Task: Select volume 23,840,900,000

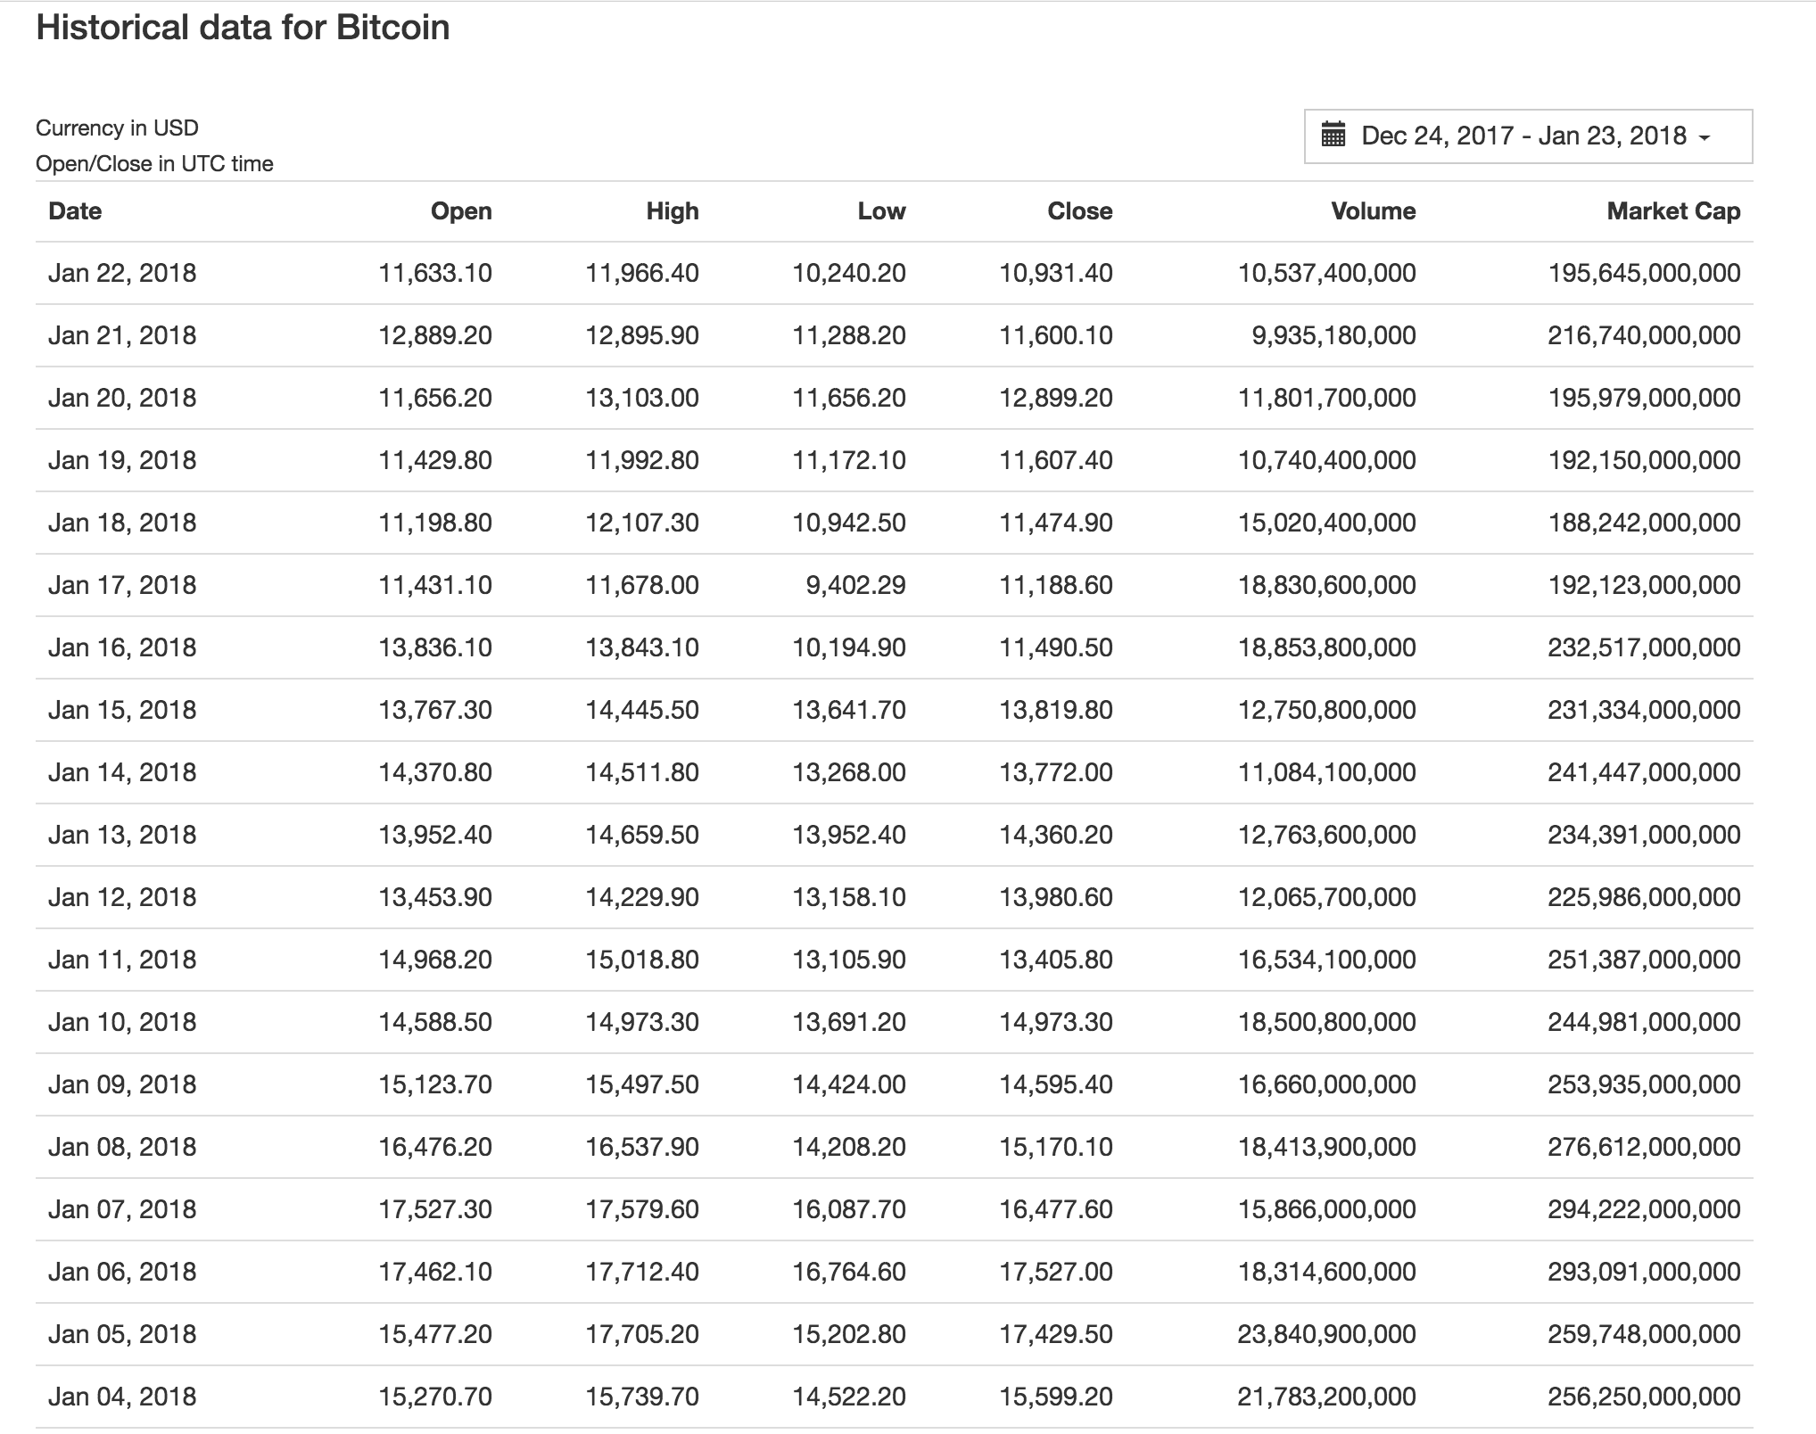Action: [1326, 1334]
